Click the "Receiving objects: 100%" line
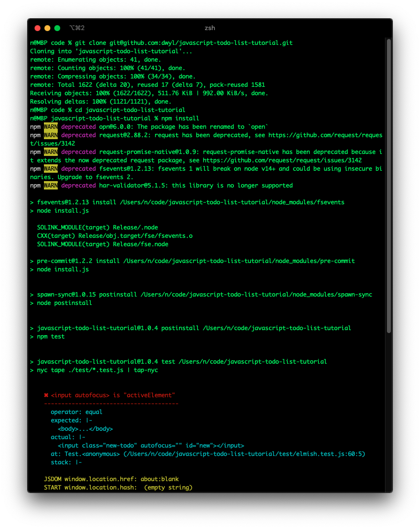 click(149, 93)
